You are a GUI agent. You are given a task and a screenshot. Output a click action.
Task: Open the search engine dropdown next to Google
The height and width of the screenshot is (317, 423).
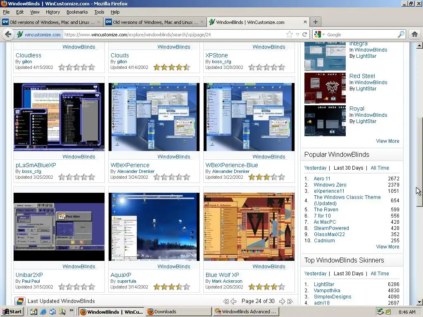[323, 35]
